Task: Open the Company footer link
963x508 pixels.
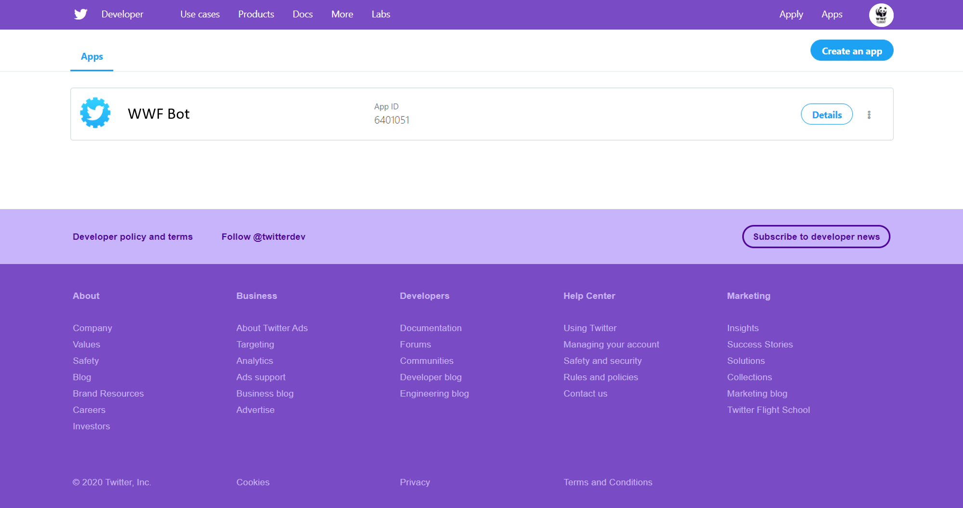Action: pyautogui.click(x=92, y=328)
